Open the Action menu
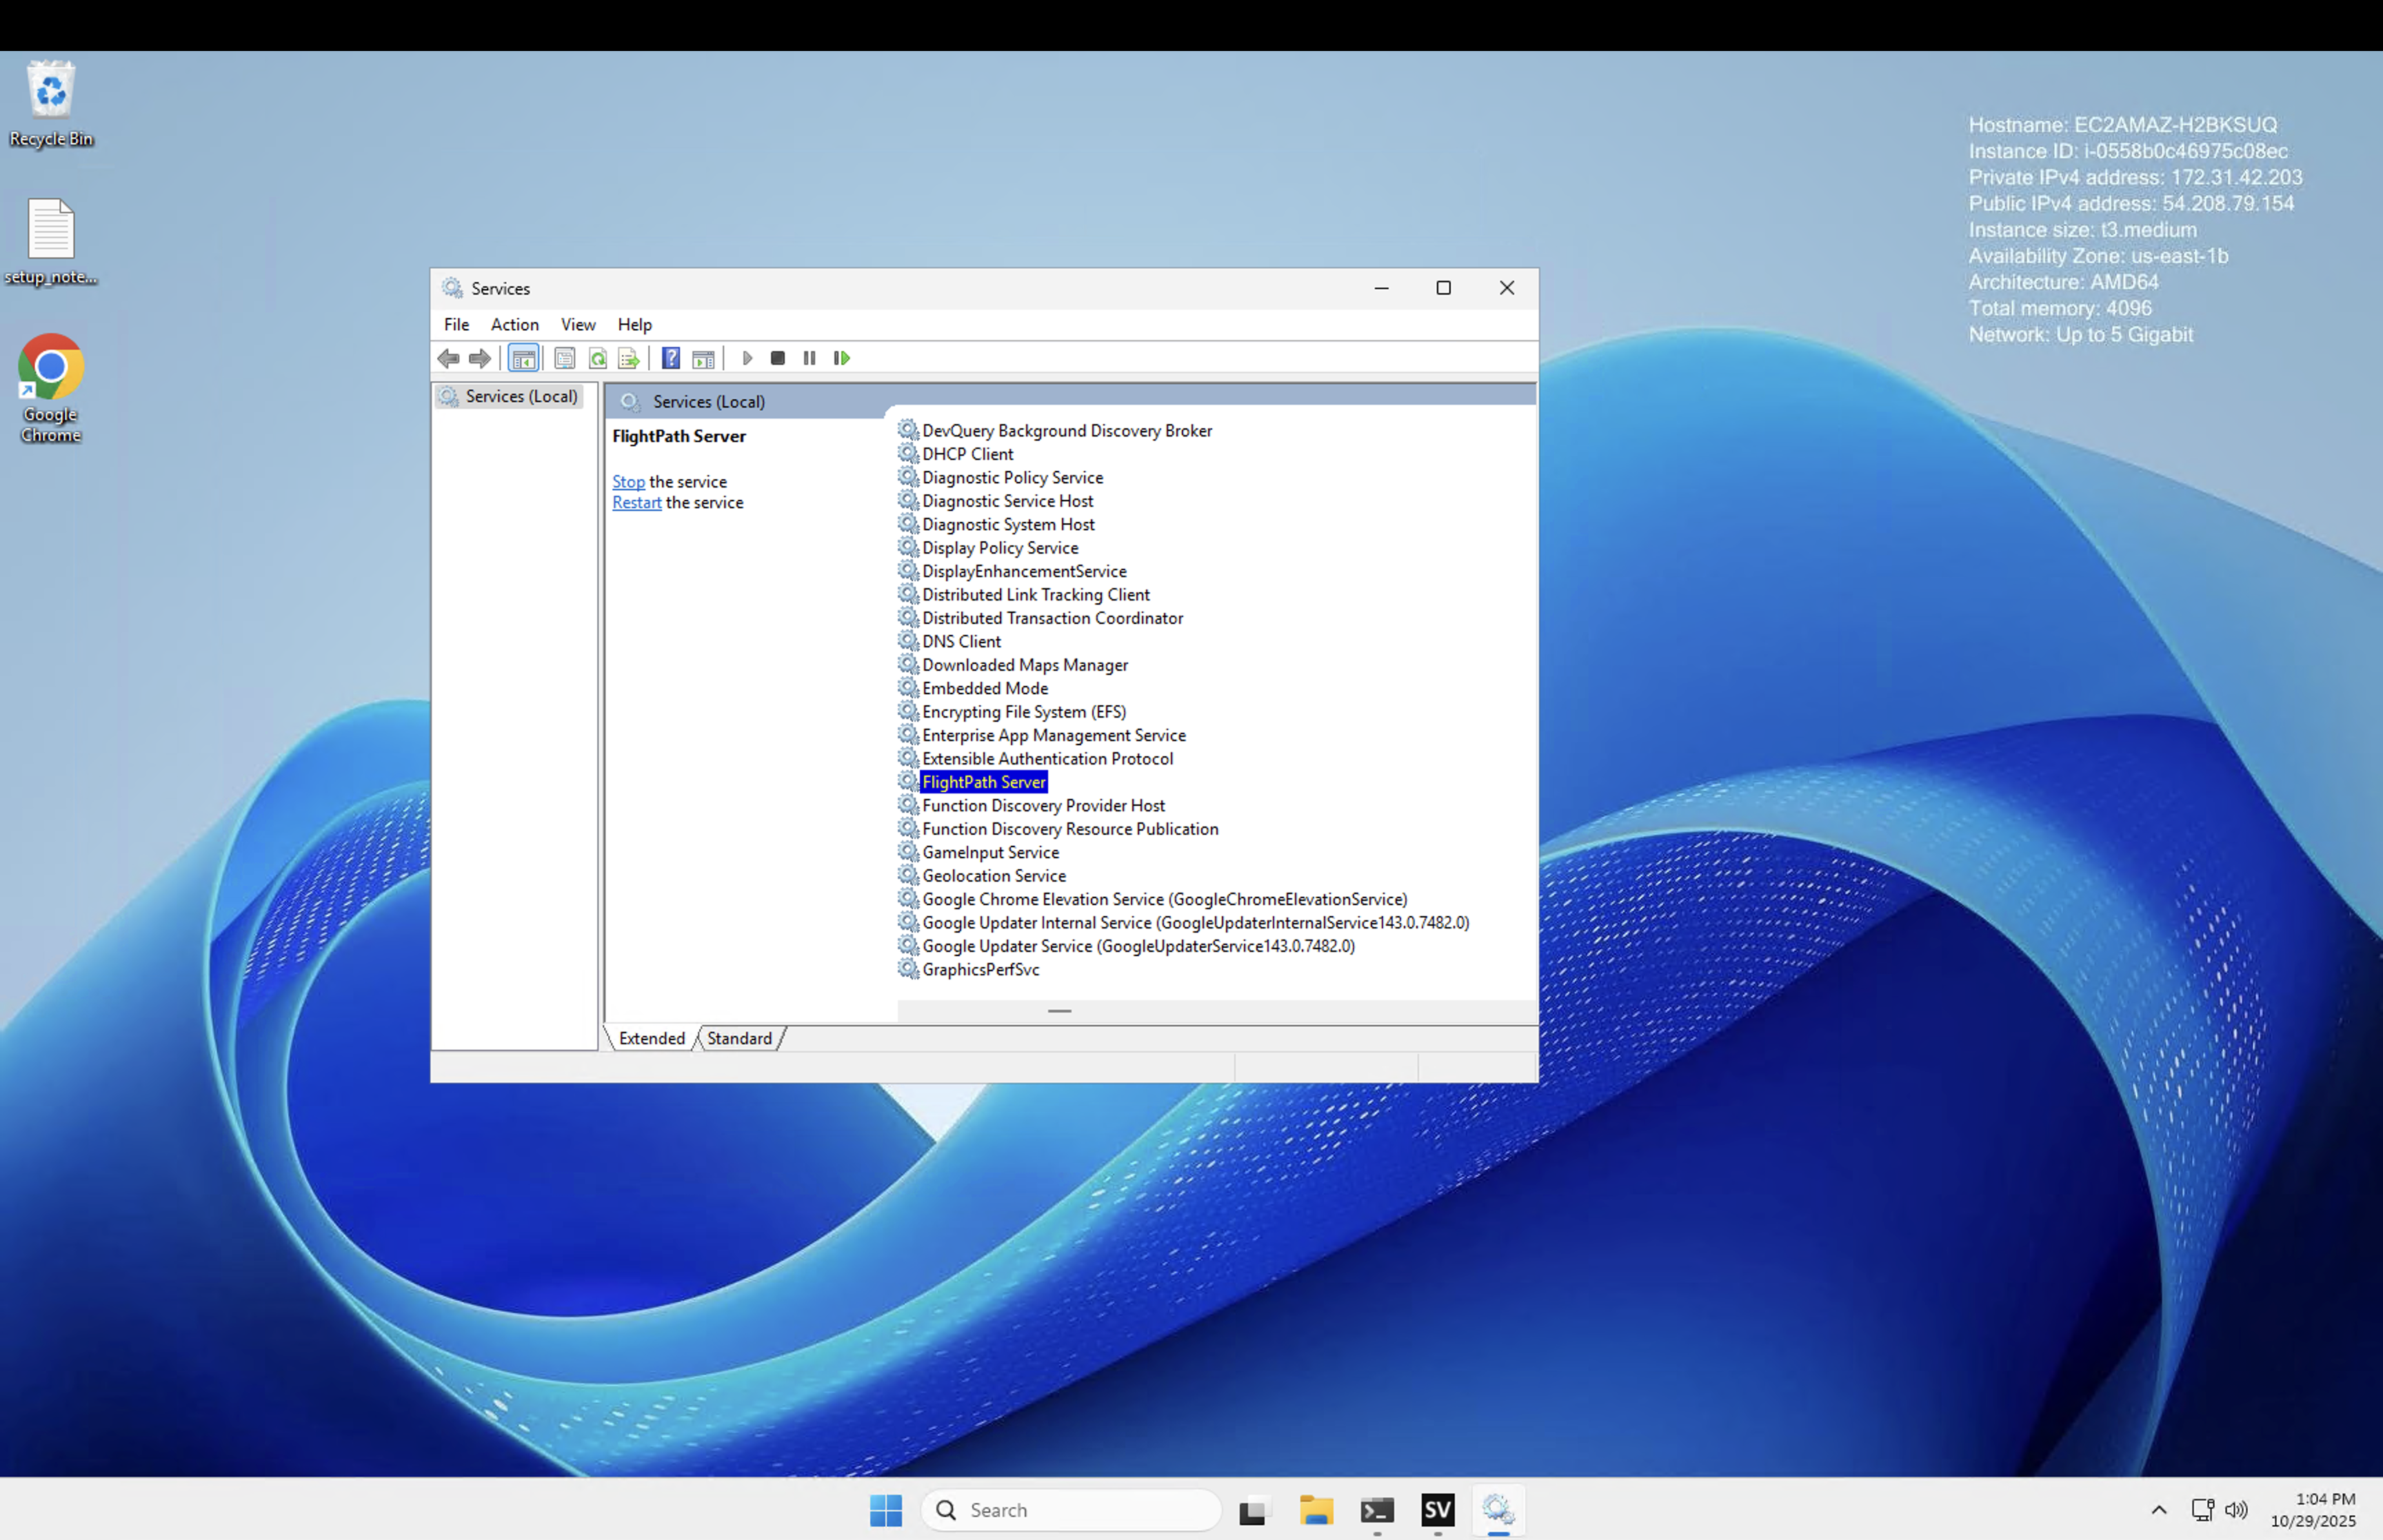 (x=514, y=324)
